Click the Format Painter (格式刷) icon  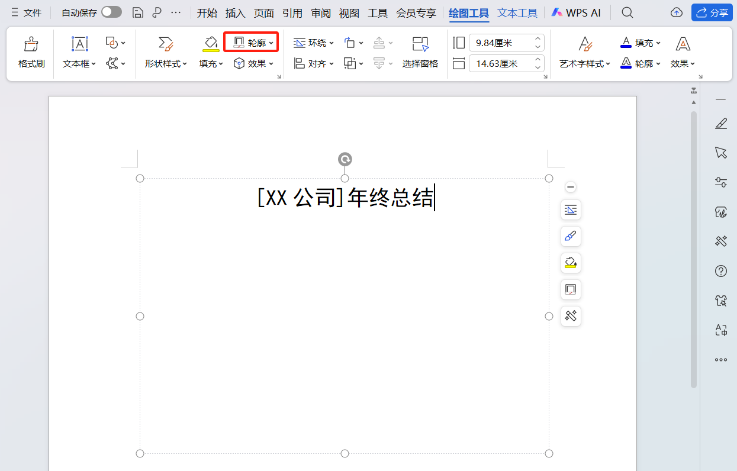[x=30, y=52]
